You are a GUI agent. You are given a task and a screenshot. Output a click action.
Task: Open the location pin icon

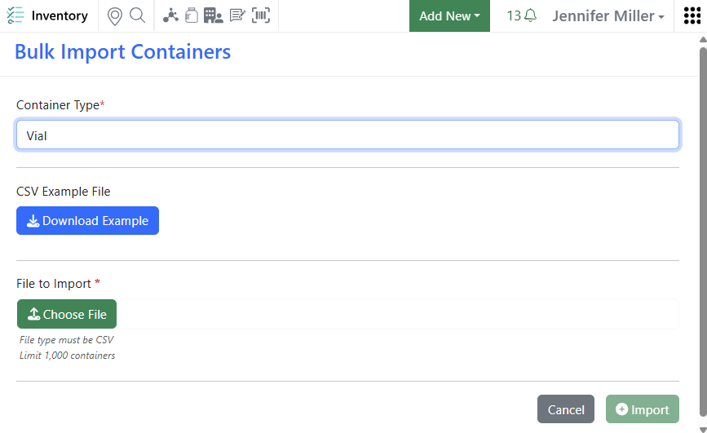(115, 16)
